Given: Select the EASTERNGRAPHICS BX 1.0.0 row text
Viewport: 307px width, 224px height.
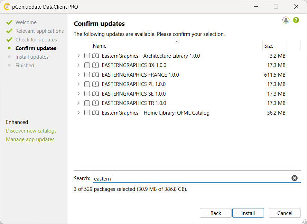Looking at the screenshot, I should [x=134, y=65].
